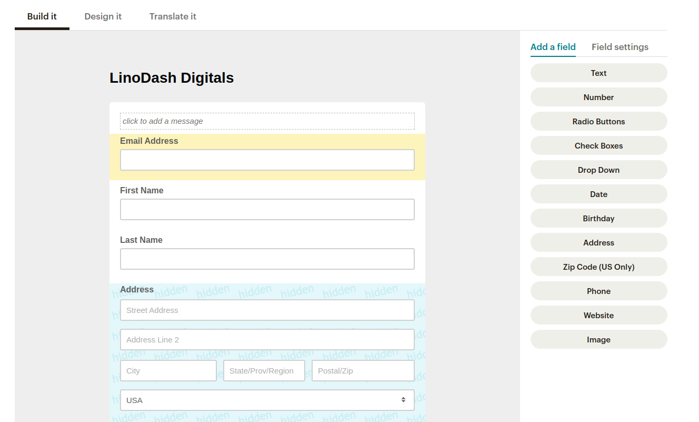Open the USA country dropdown
Viewport: 699px width, 422px height.
[267, 400]
